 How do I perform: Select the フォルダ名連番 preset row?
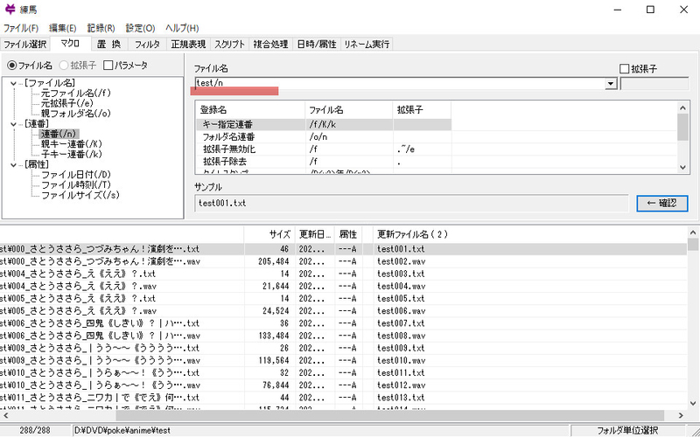[x=324, y=137]
